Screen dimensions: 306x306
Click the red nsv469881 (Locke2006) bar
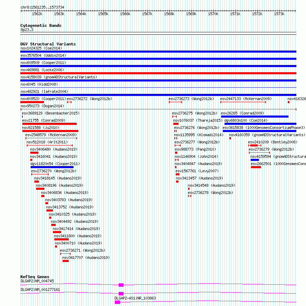tap(158, 73)
